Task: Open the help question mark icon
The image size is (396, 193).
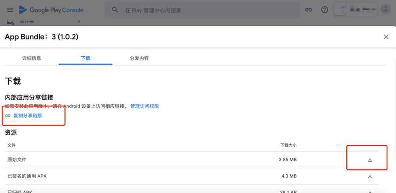Action: click(325, 10)
